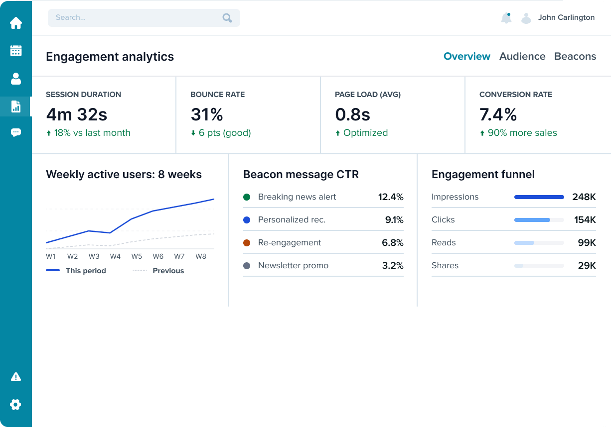Click the W1 axis label
Image resolution: width=611 pixels, height=427 pixels.
[51, 256]
